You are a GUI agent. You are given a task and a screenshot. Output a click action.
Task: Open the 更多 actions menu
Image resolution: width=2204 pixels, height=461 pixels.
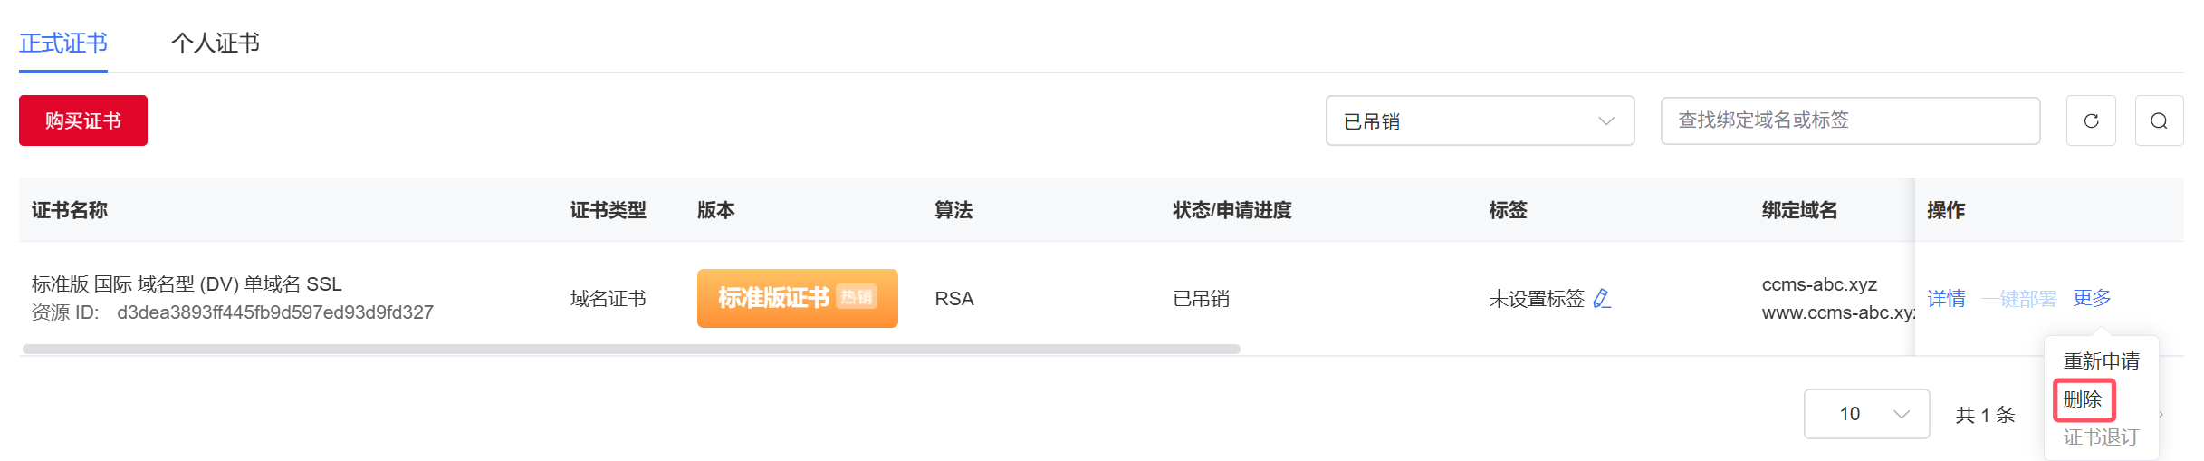click(x=2092, y=298)
